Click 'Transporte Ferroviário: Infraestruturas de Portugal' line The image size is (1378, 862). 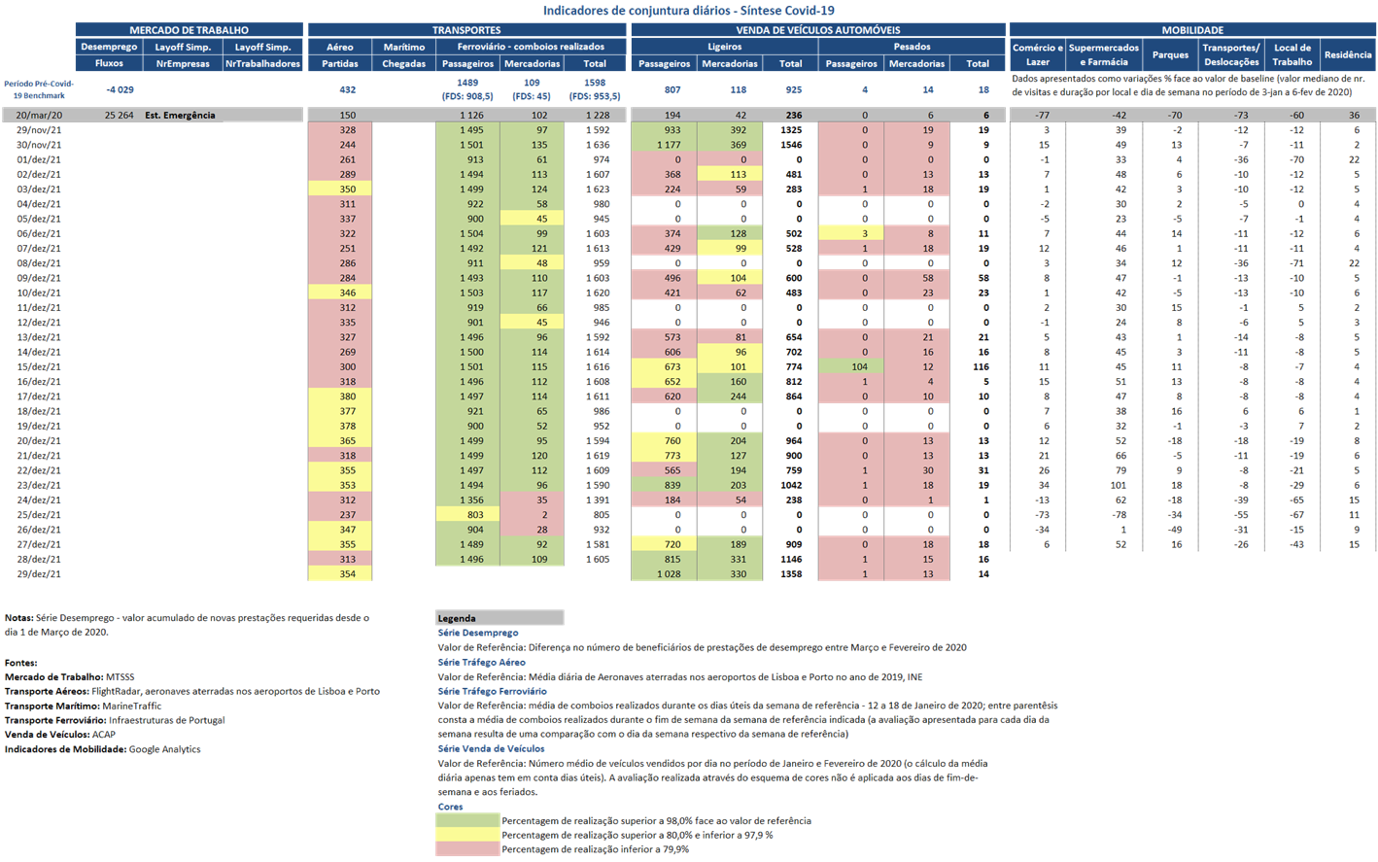[114, 720]
